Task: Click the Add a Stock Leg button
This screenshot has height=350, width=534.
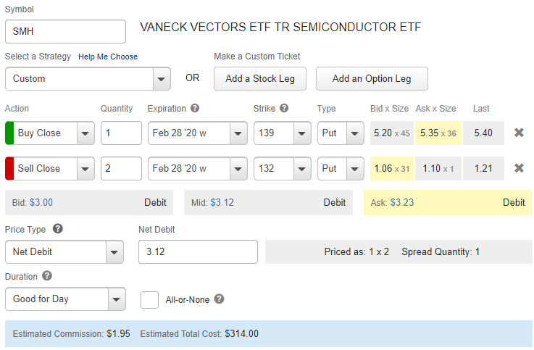Action: pos(260,79)
